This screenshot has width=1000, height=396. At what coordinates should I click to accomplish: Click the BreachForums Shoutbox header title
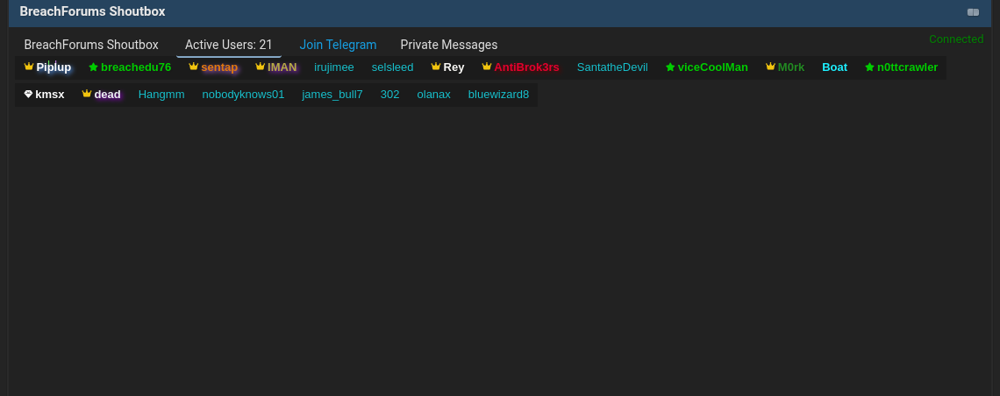pyautogui.click(x=92, y=12)
